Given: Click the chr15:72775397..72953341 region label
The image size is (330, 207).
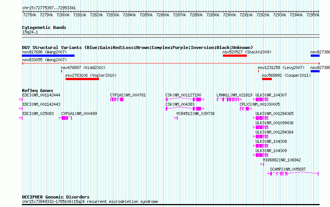Looking at the screenshot, I should pos(49,8).
